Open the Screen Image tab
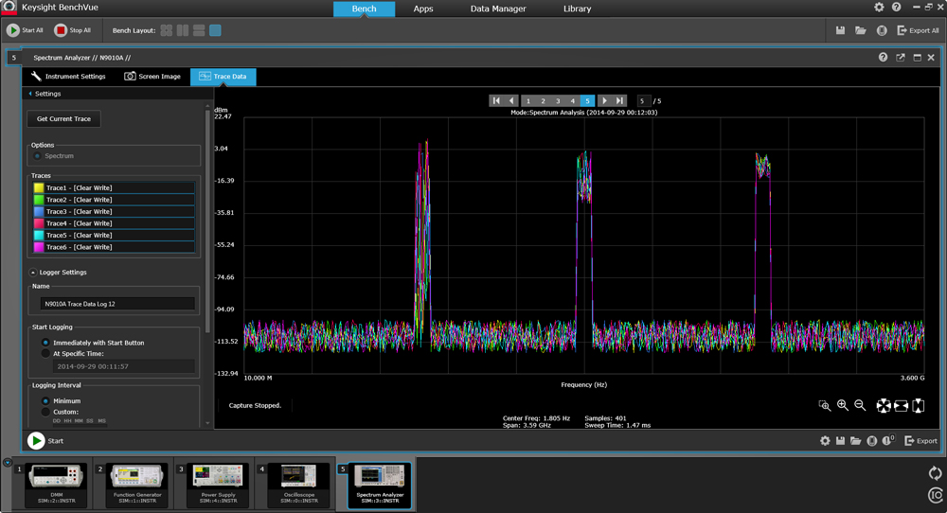This screenshot has width=947, height=513. coord(152,77)
